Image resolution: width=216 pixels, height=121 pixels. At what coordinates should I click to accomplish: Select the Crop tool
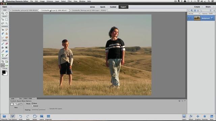pyautogui.click(x=3, y=62)
